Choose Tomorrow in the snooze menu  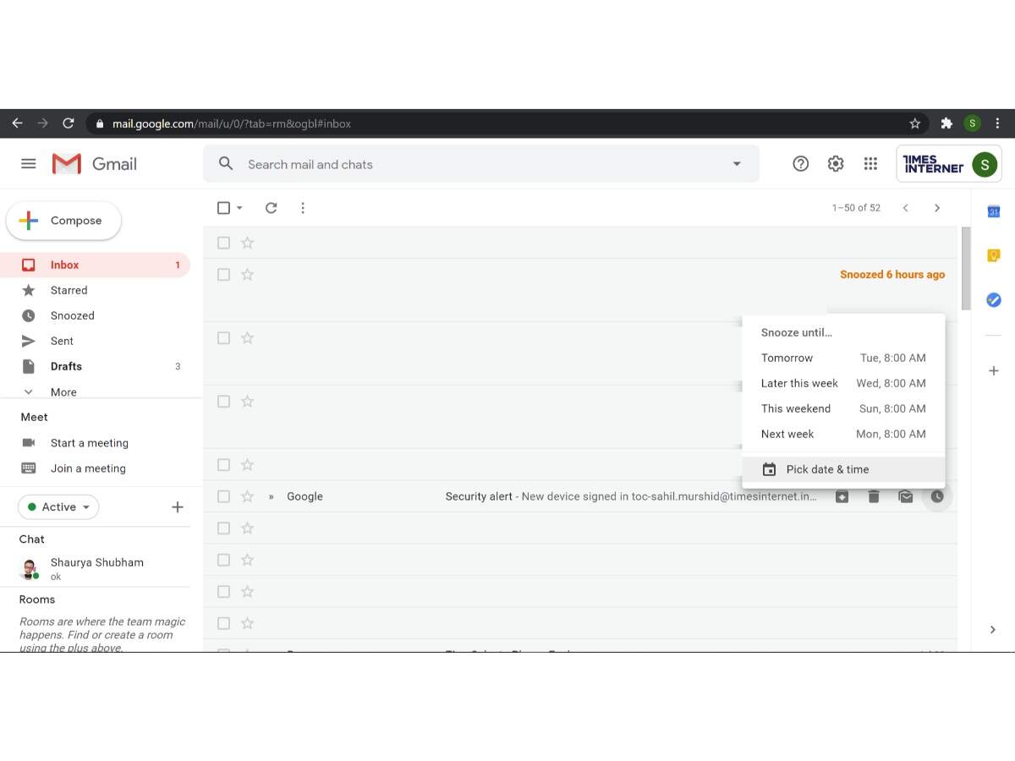coord(842,358)
